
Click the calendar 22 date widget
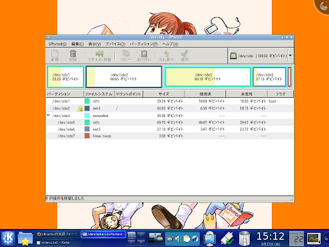(297, 239)
